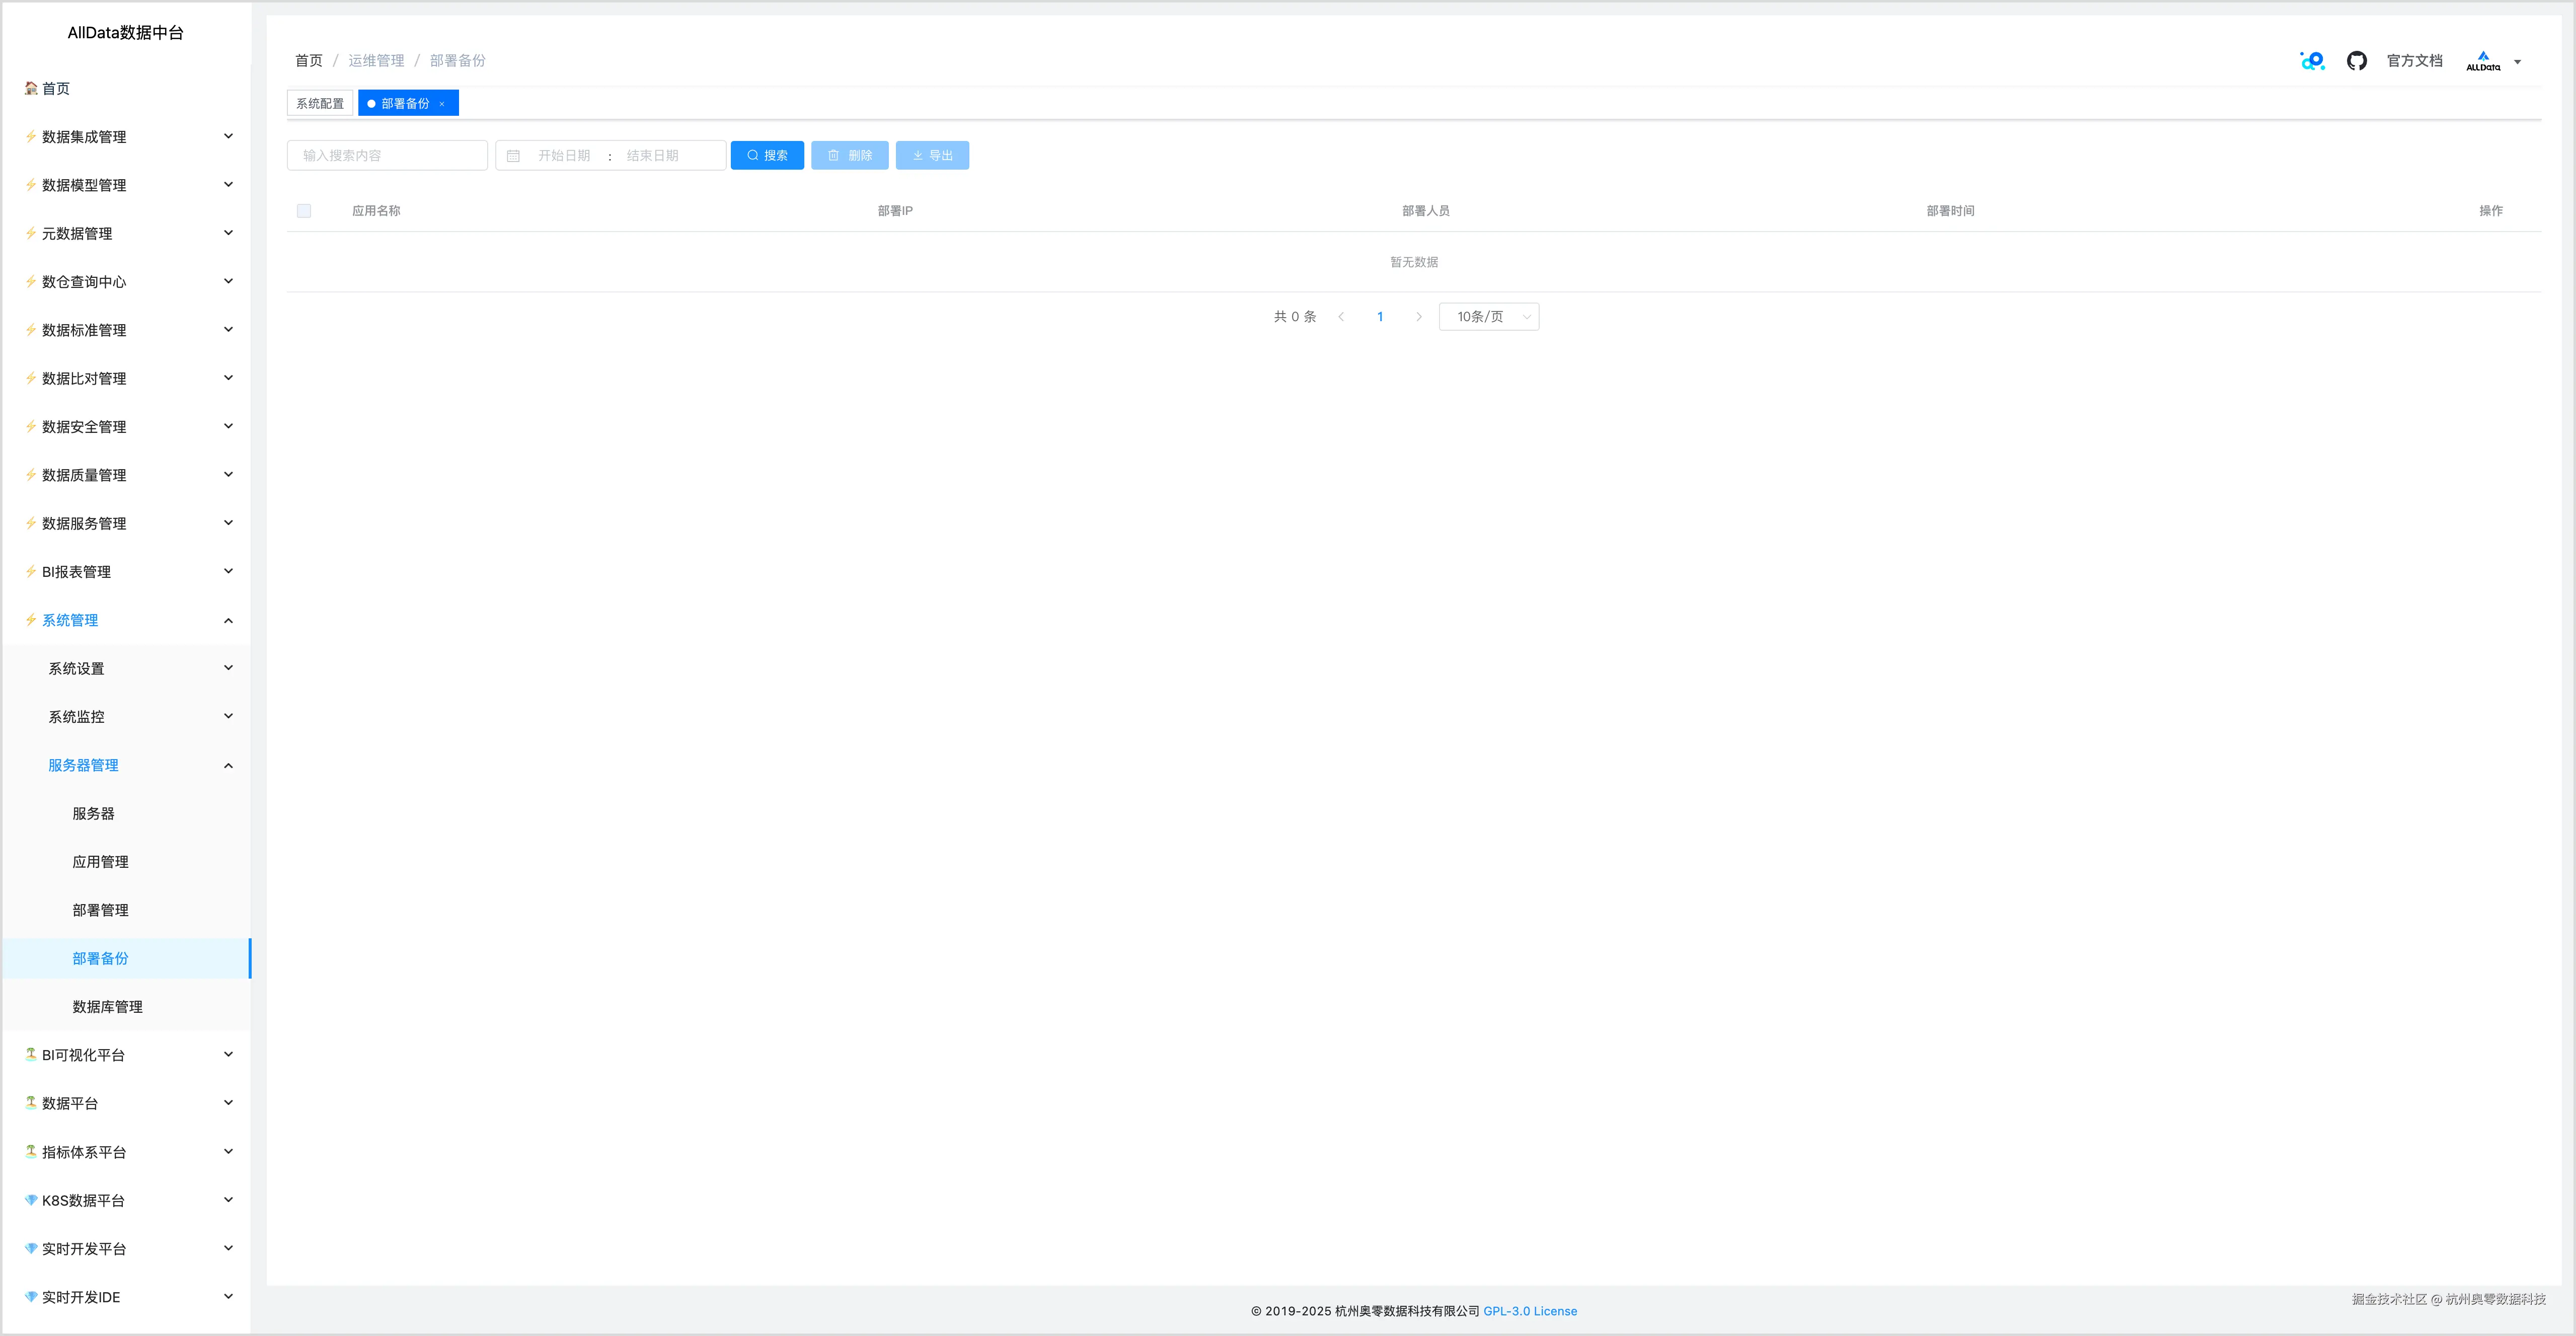Click the 输入搜索内容 search input field
This screenshot has height=1336, width=2576.
[x=387, y=156]
